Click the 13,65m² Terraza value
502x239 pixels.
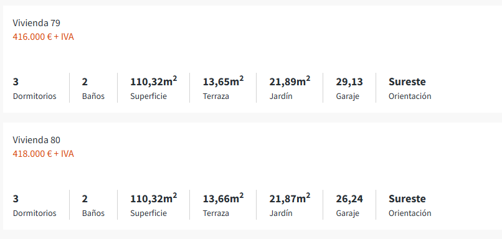click(x=223, y=82)
